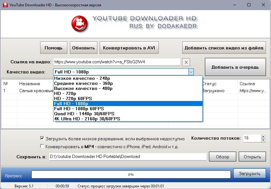Increase thread count with up arrow
271x189 pixels.
(x=263, y=136)
